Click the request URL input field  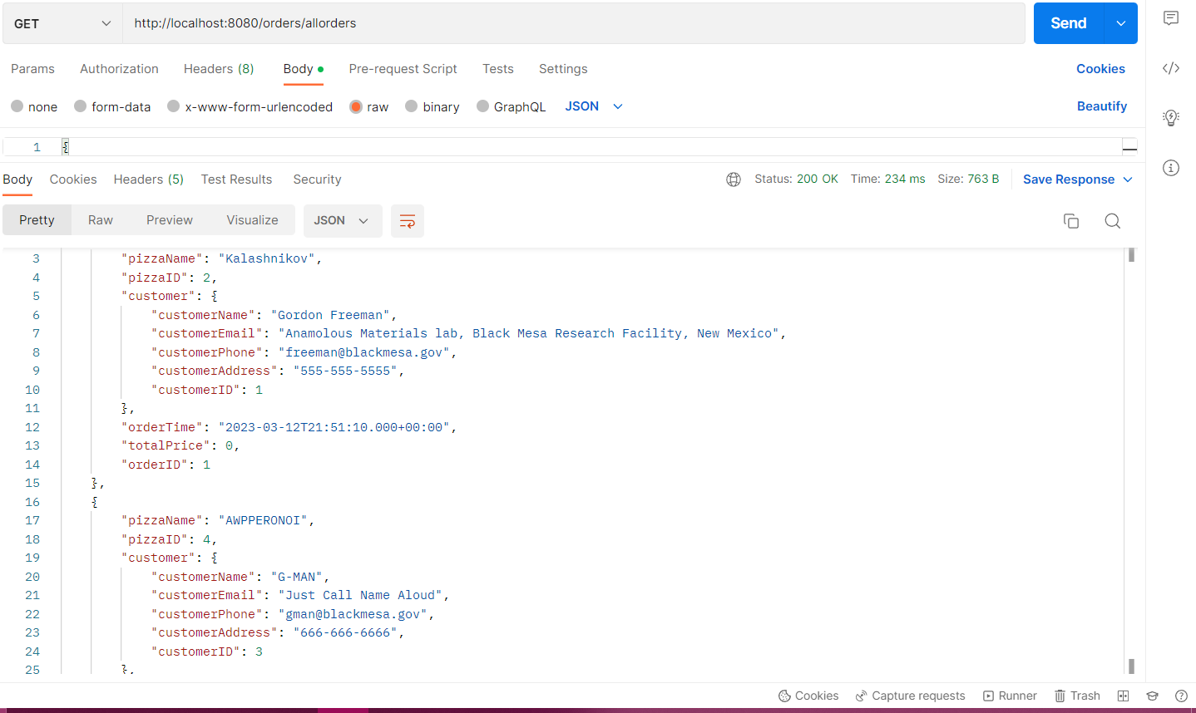[499, 23]
